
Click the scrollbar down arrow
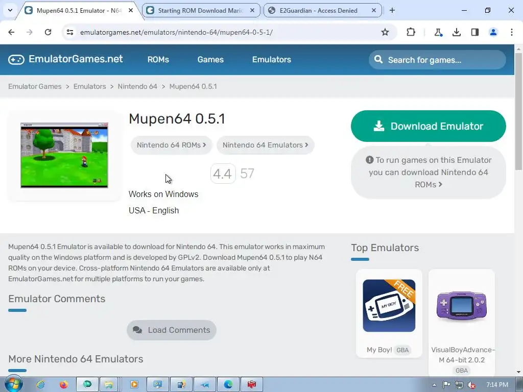point(518,372)
